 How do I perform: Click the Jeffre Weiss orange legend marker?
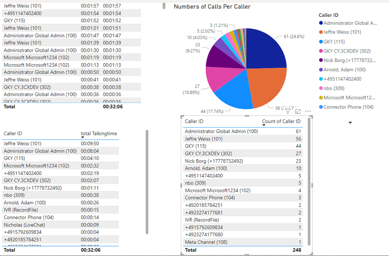(x=320, y=32)
